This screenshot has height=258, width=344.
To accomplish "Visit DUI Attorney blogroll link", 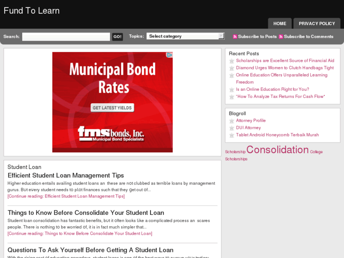I will tap(248, 128).
